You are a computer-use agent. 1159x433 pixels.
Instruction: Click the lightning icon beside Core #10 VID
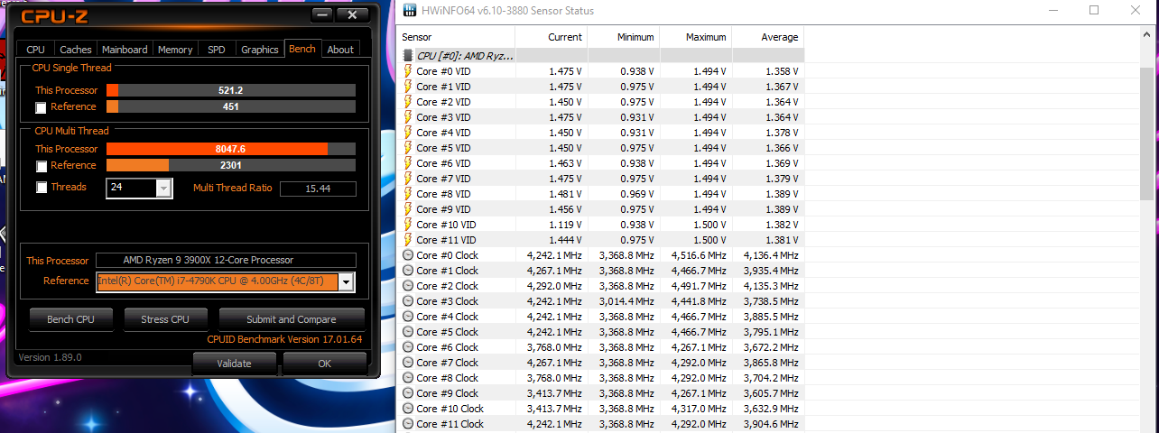tap(408, 225)
